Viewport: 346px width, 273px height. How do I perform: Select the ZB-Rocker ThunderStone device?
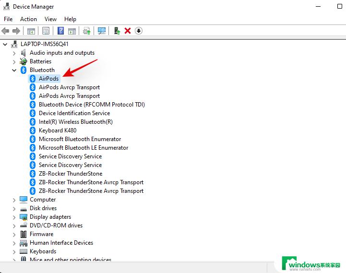(x=71, y=174)
